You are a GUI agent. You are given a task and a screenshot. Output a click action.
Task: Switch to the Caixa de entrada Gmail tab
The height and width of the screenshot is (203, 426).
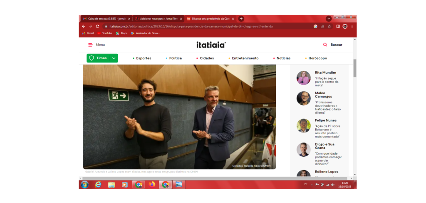click(x=106, y=19)
